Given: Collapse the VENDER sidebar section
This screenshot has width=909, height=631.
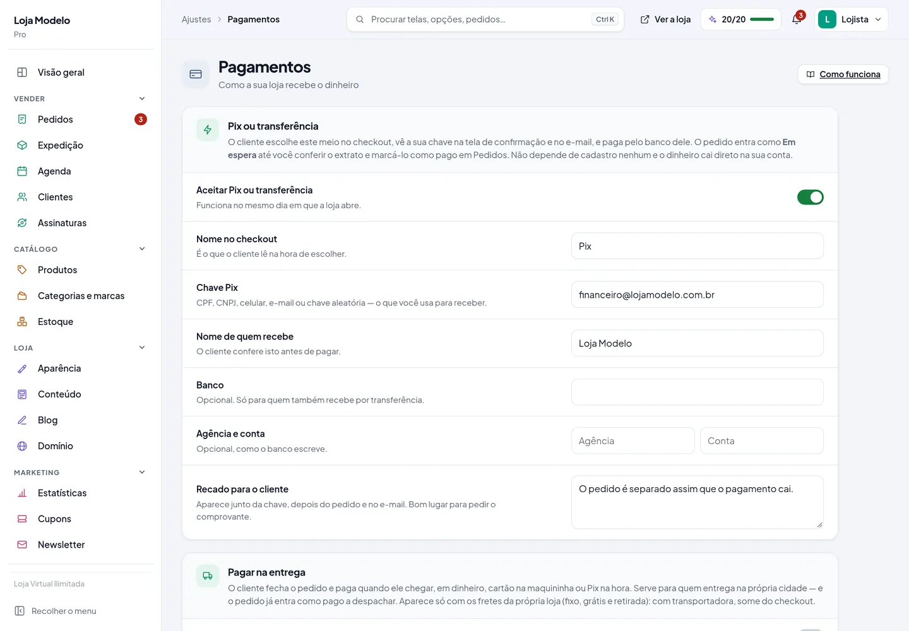Looking at the screenshot, I should 142,98.
